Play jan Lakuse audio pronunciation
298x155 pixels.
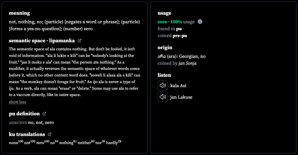pyautogui.click(x=163, y=97)
